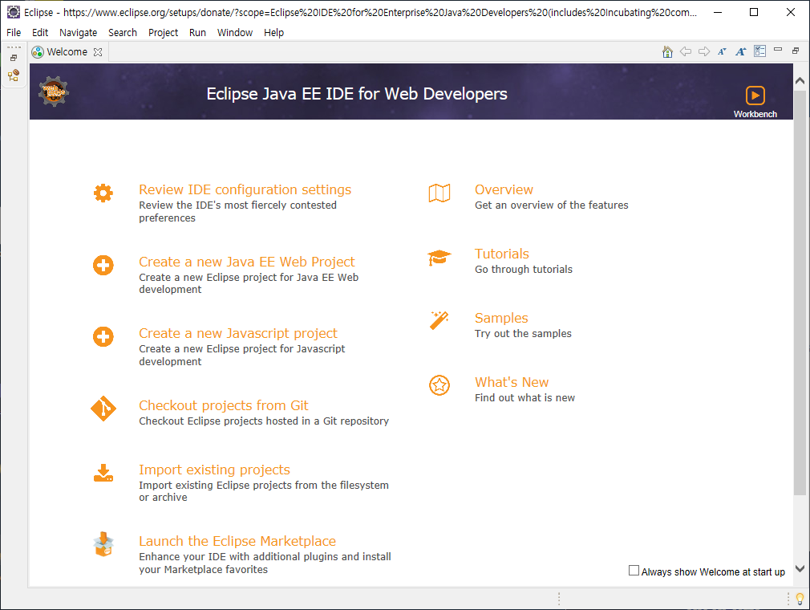The image size is (810, 610).
Task: Click the Overview map icon
Action: tap(439, 193)
